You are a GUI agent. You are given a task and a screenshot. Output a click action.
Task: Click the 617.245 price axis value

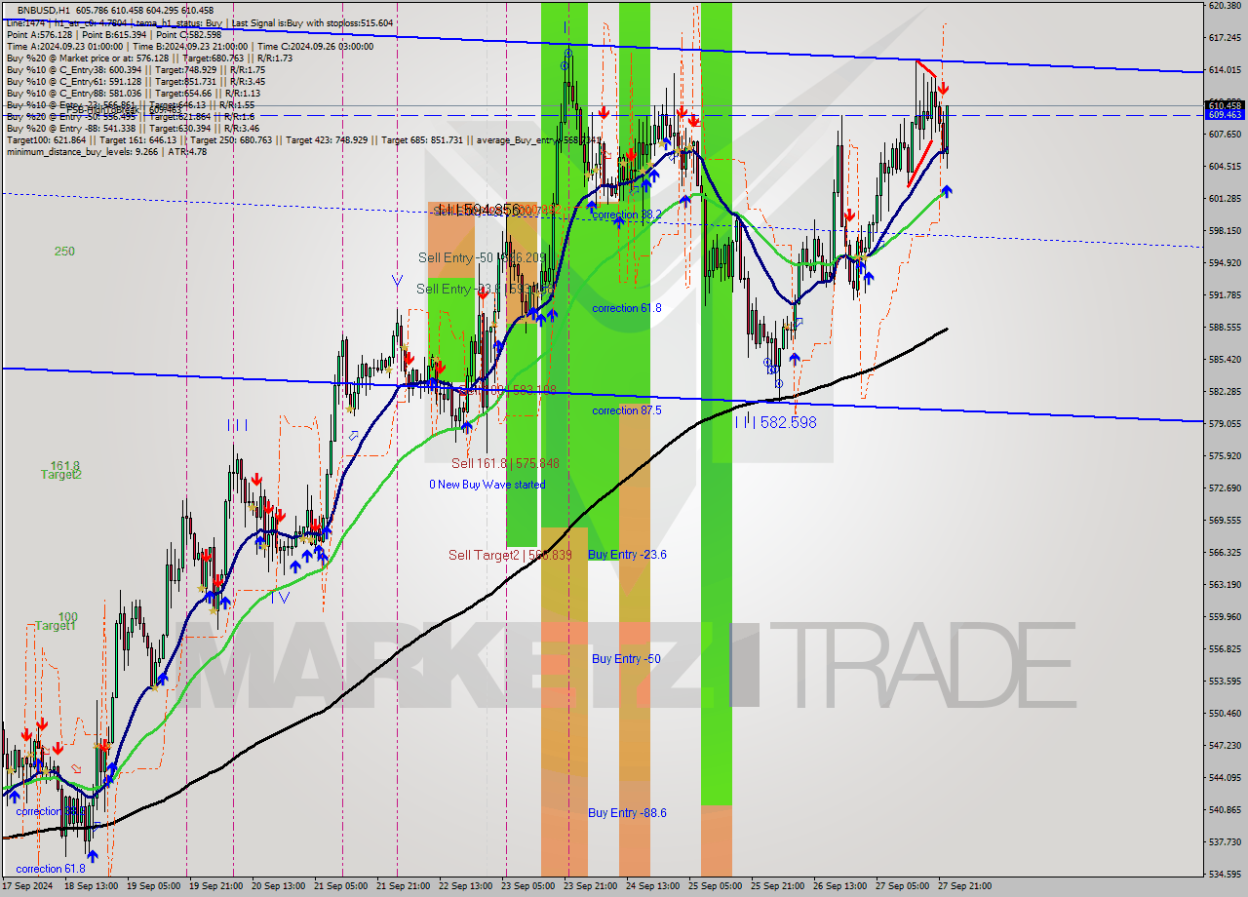click(1224, 38)
